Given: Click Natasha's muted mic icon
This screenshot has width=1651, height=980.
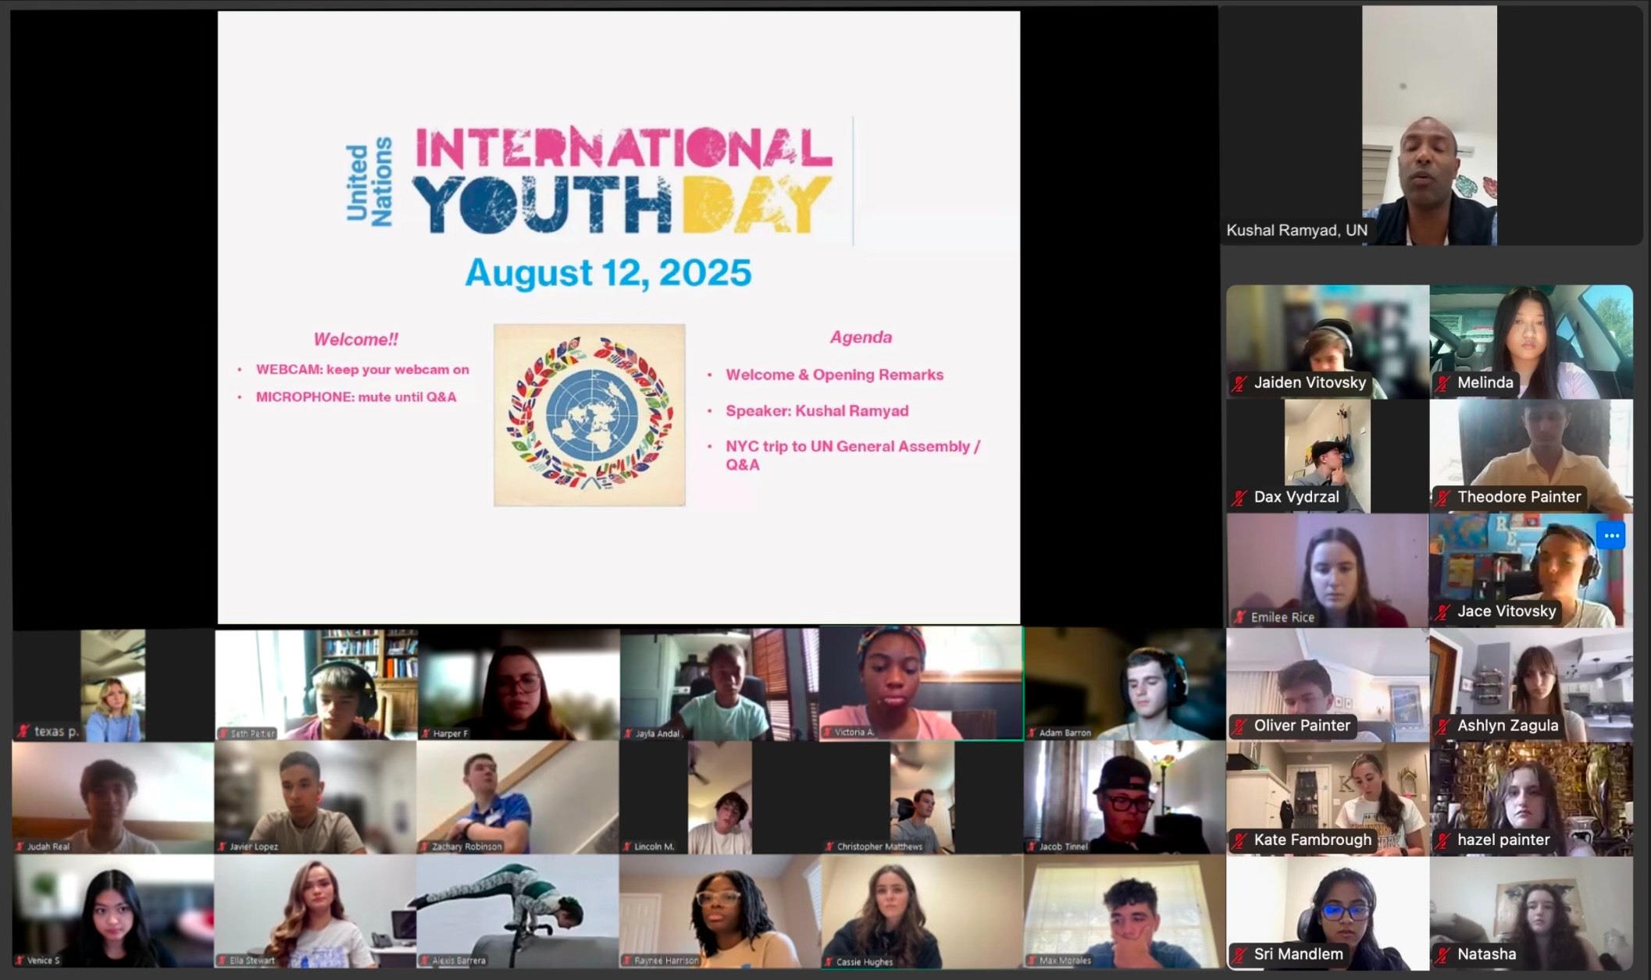Looking at the screenshot, I should pyautogui.click(x=1443, y=954).
